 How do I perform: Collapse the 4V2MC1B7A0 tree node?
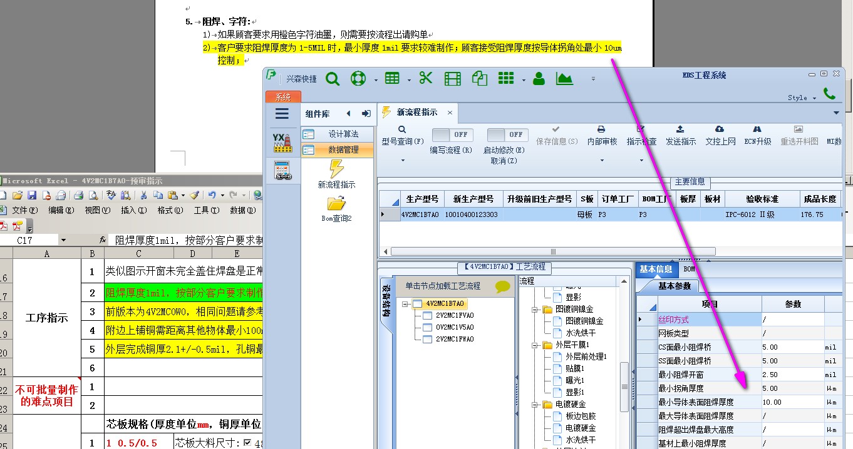pyautogui.click(x=406, y=304)
